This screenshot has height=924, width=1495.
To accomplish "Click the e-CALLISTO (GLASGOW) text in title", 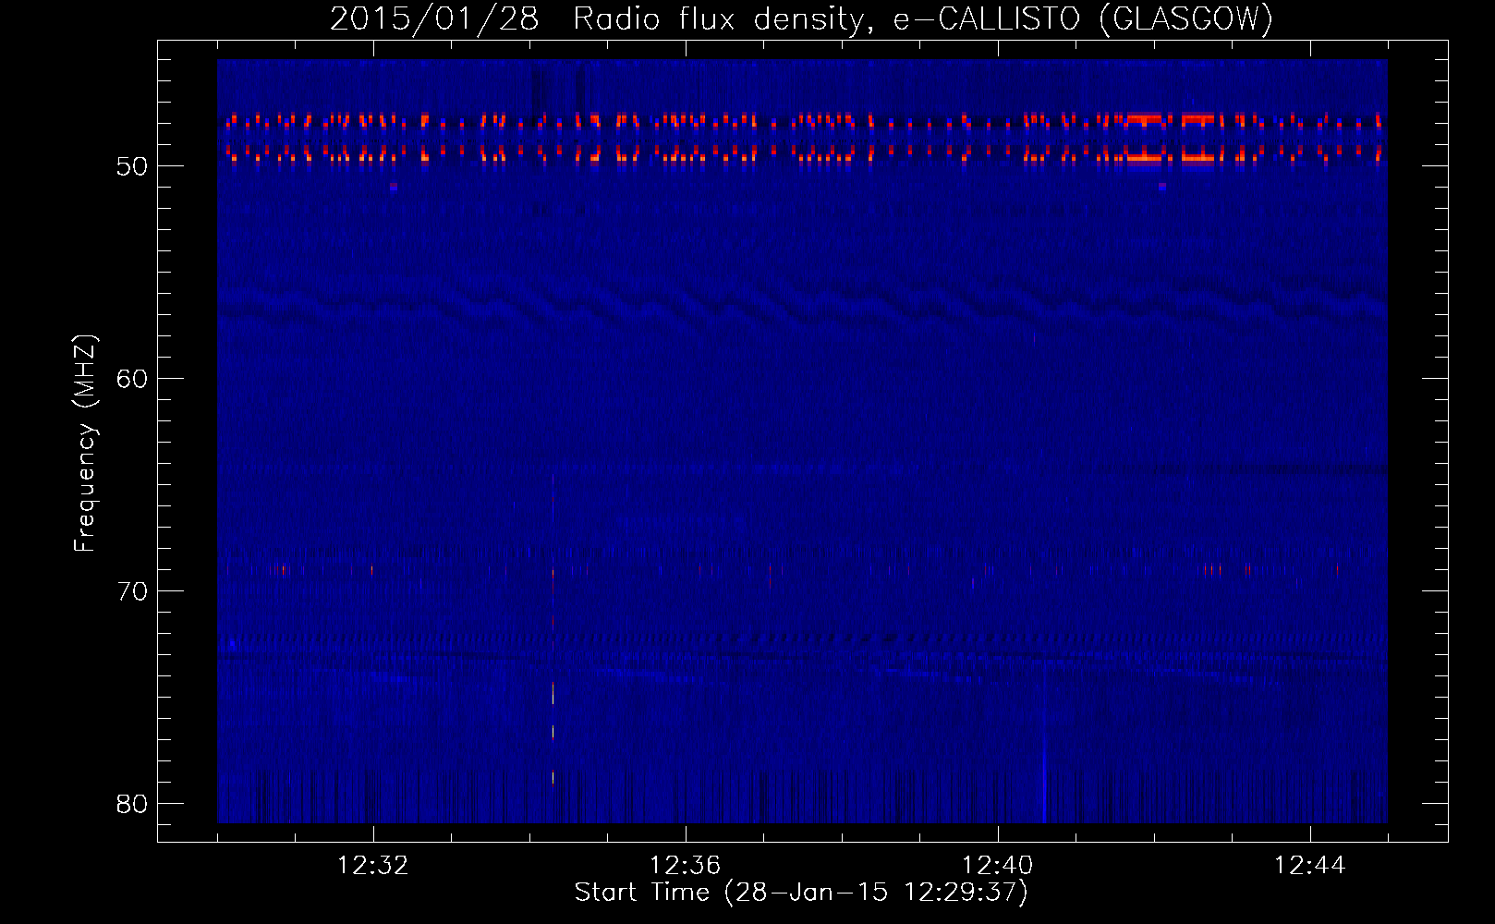I will click(1083, 19).
